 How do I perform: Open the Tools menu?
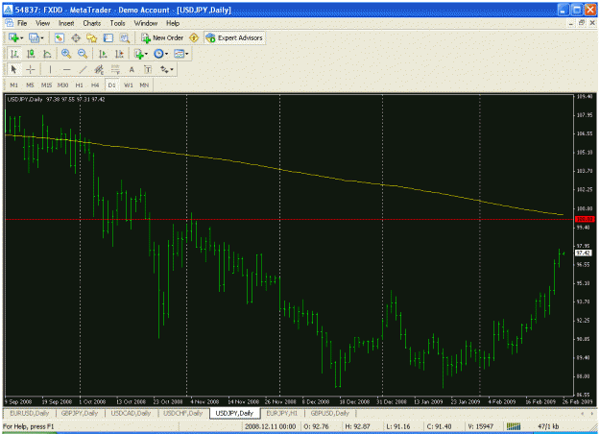coord(117,23)
